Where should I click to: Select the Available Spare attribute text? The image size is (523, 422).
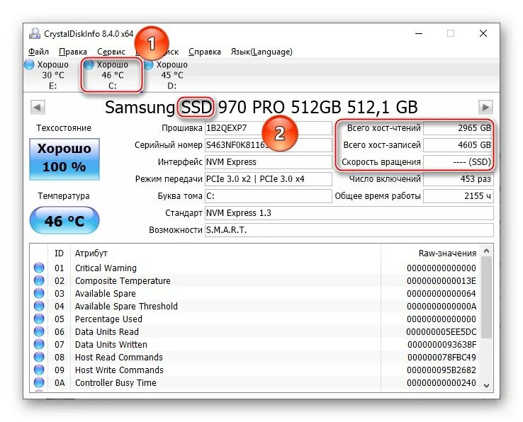[106, 293]
